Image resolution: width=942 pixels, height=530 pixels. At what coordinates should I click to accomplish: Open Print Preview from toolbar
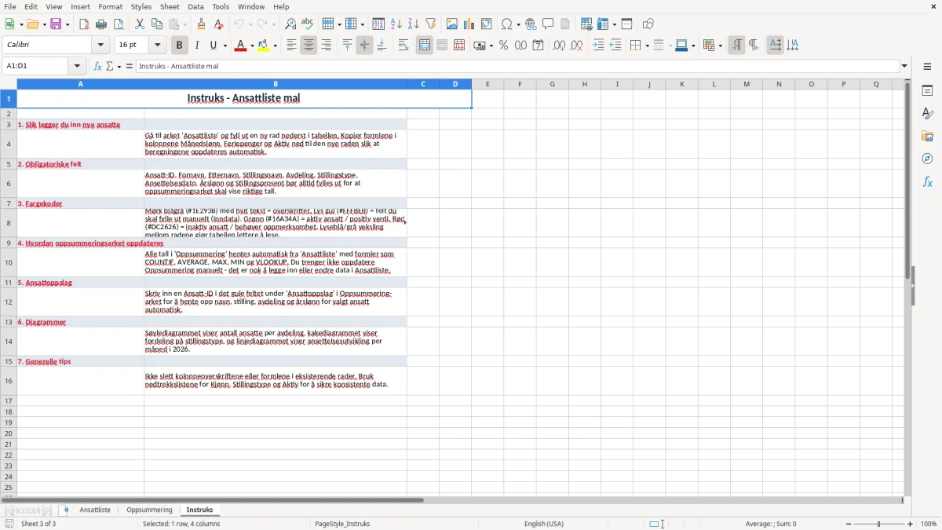(x=119, y=24)
